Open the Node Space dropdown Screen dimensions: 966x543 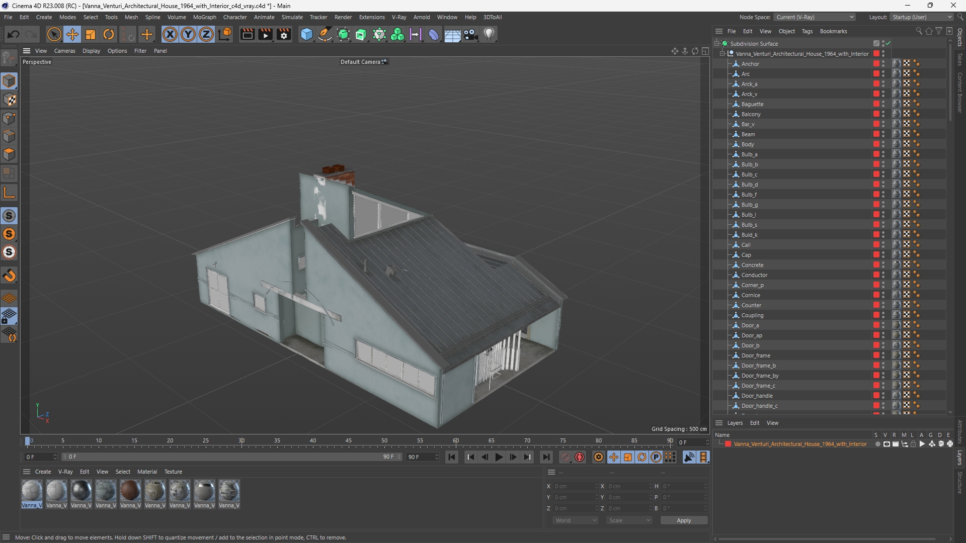[815, 17]
